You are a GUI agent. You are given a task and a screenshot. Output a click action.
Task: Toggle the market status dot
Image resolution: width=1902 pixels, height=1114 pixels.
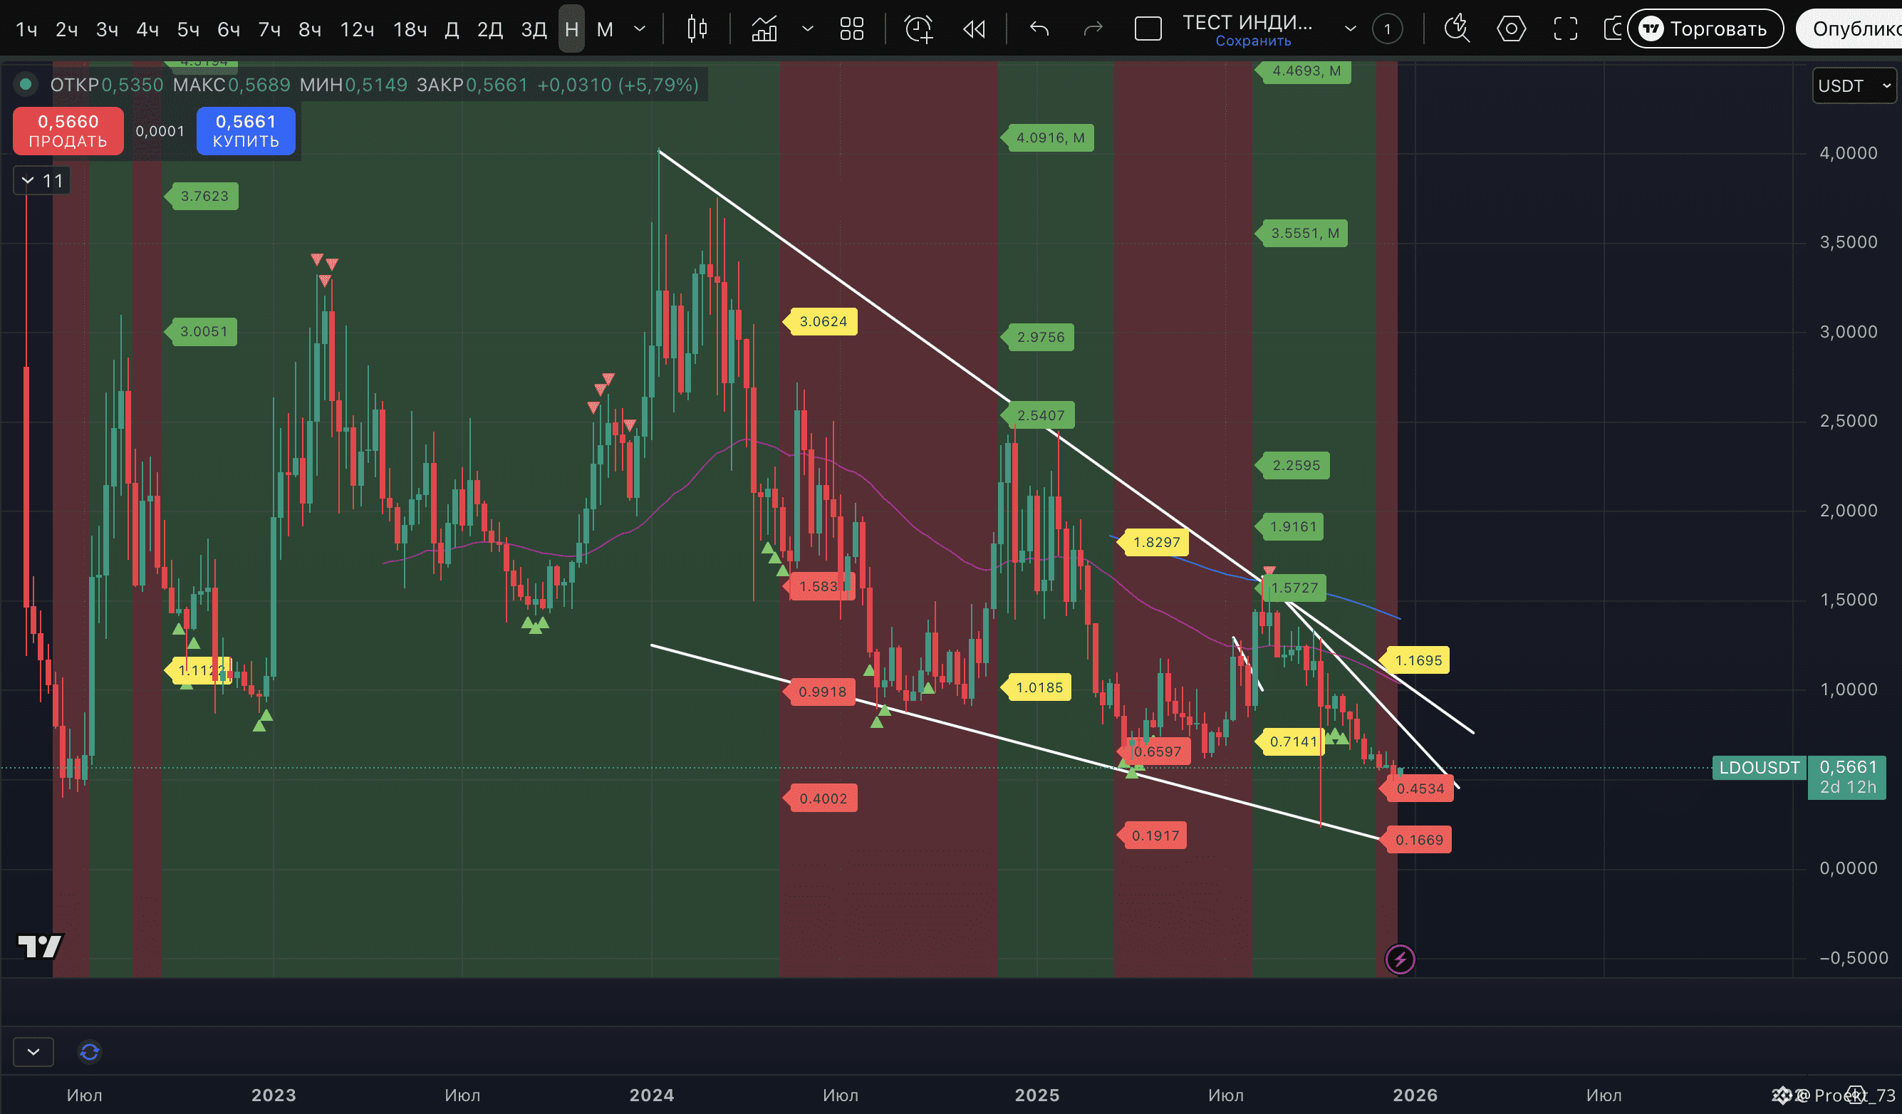pos(26,85)
